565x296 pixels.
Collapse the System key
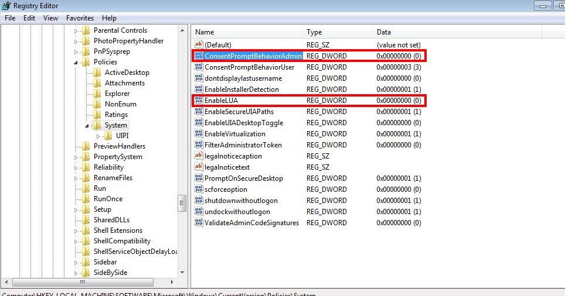[87, 126]
